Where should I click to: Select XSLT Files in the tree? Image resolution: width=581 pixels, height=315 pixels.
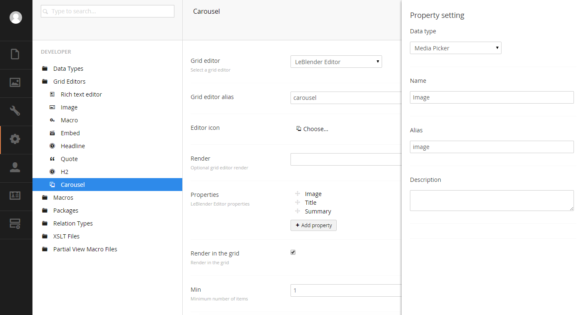tap(66, 236)
